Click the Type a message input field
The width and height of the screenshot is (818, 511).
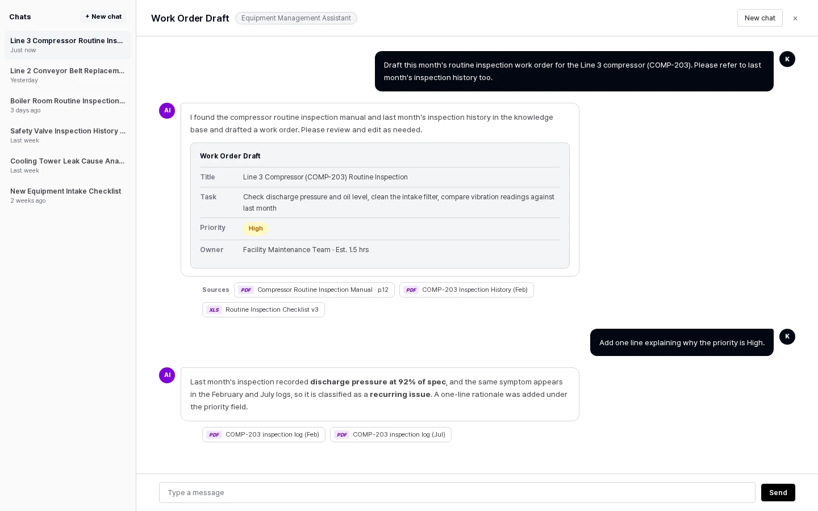pyautogui.click(x=457, y=493)
